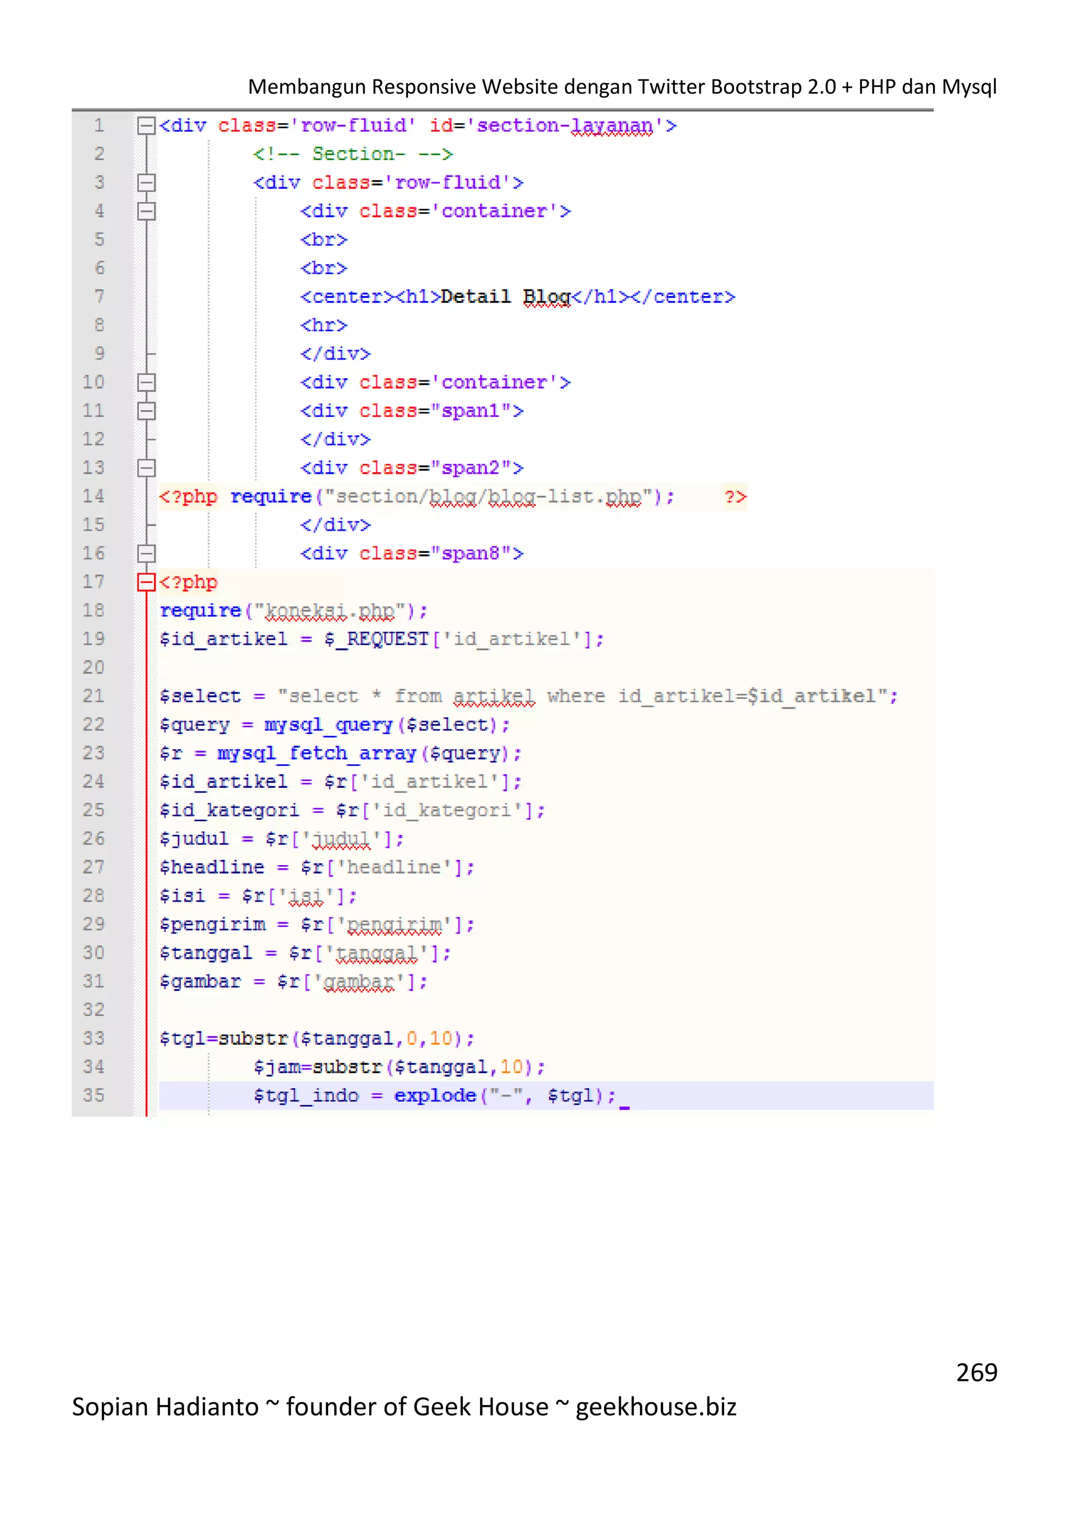Click the "section/blog/blog-list.php" string

point(490,497)
